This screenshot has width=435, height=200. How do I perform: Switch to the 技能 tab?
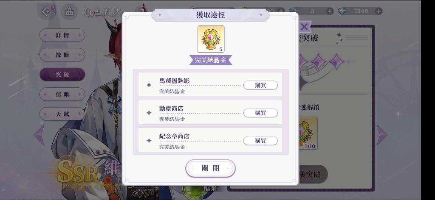(62, 55)
